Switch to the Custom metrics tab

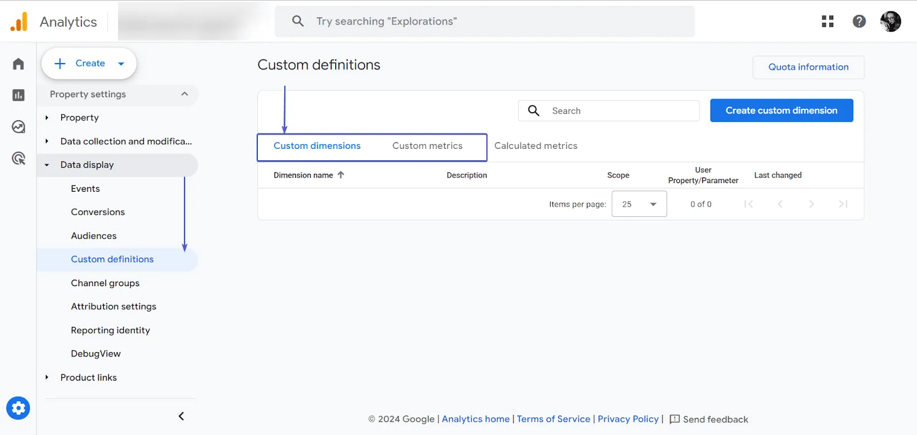427,146
